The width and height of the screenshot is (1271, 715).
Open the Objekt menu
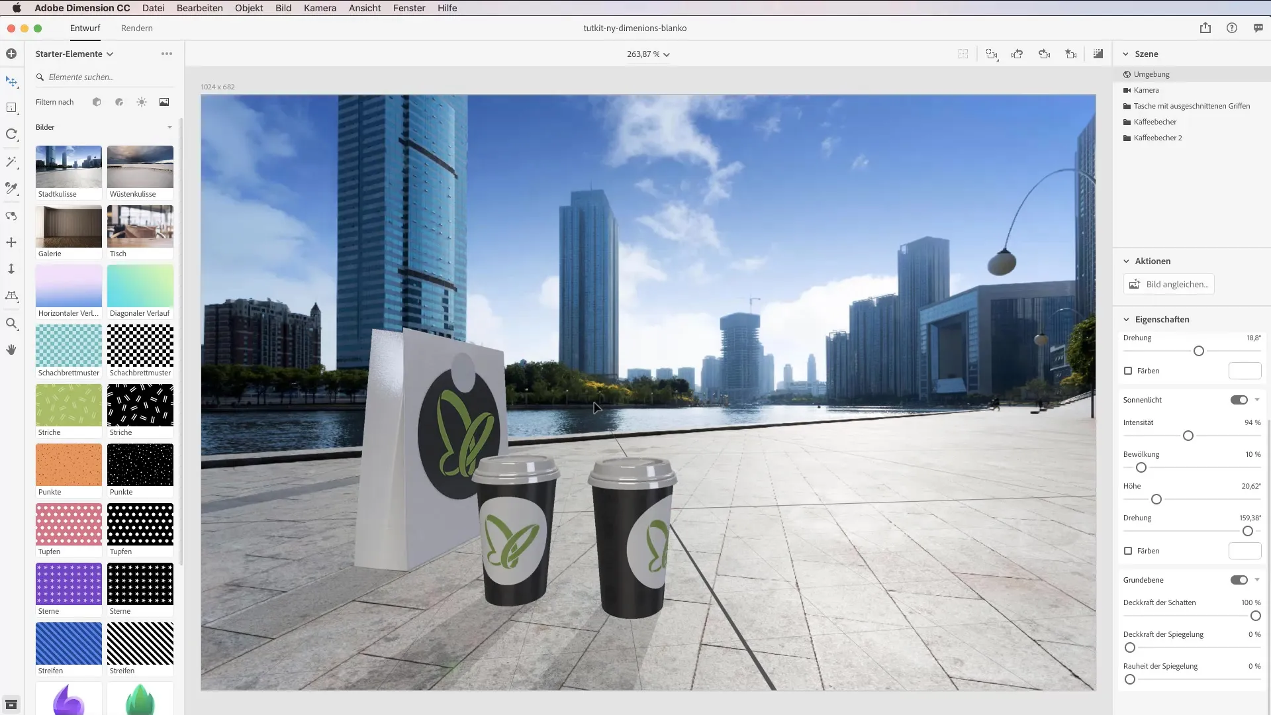[249, 8]
